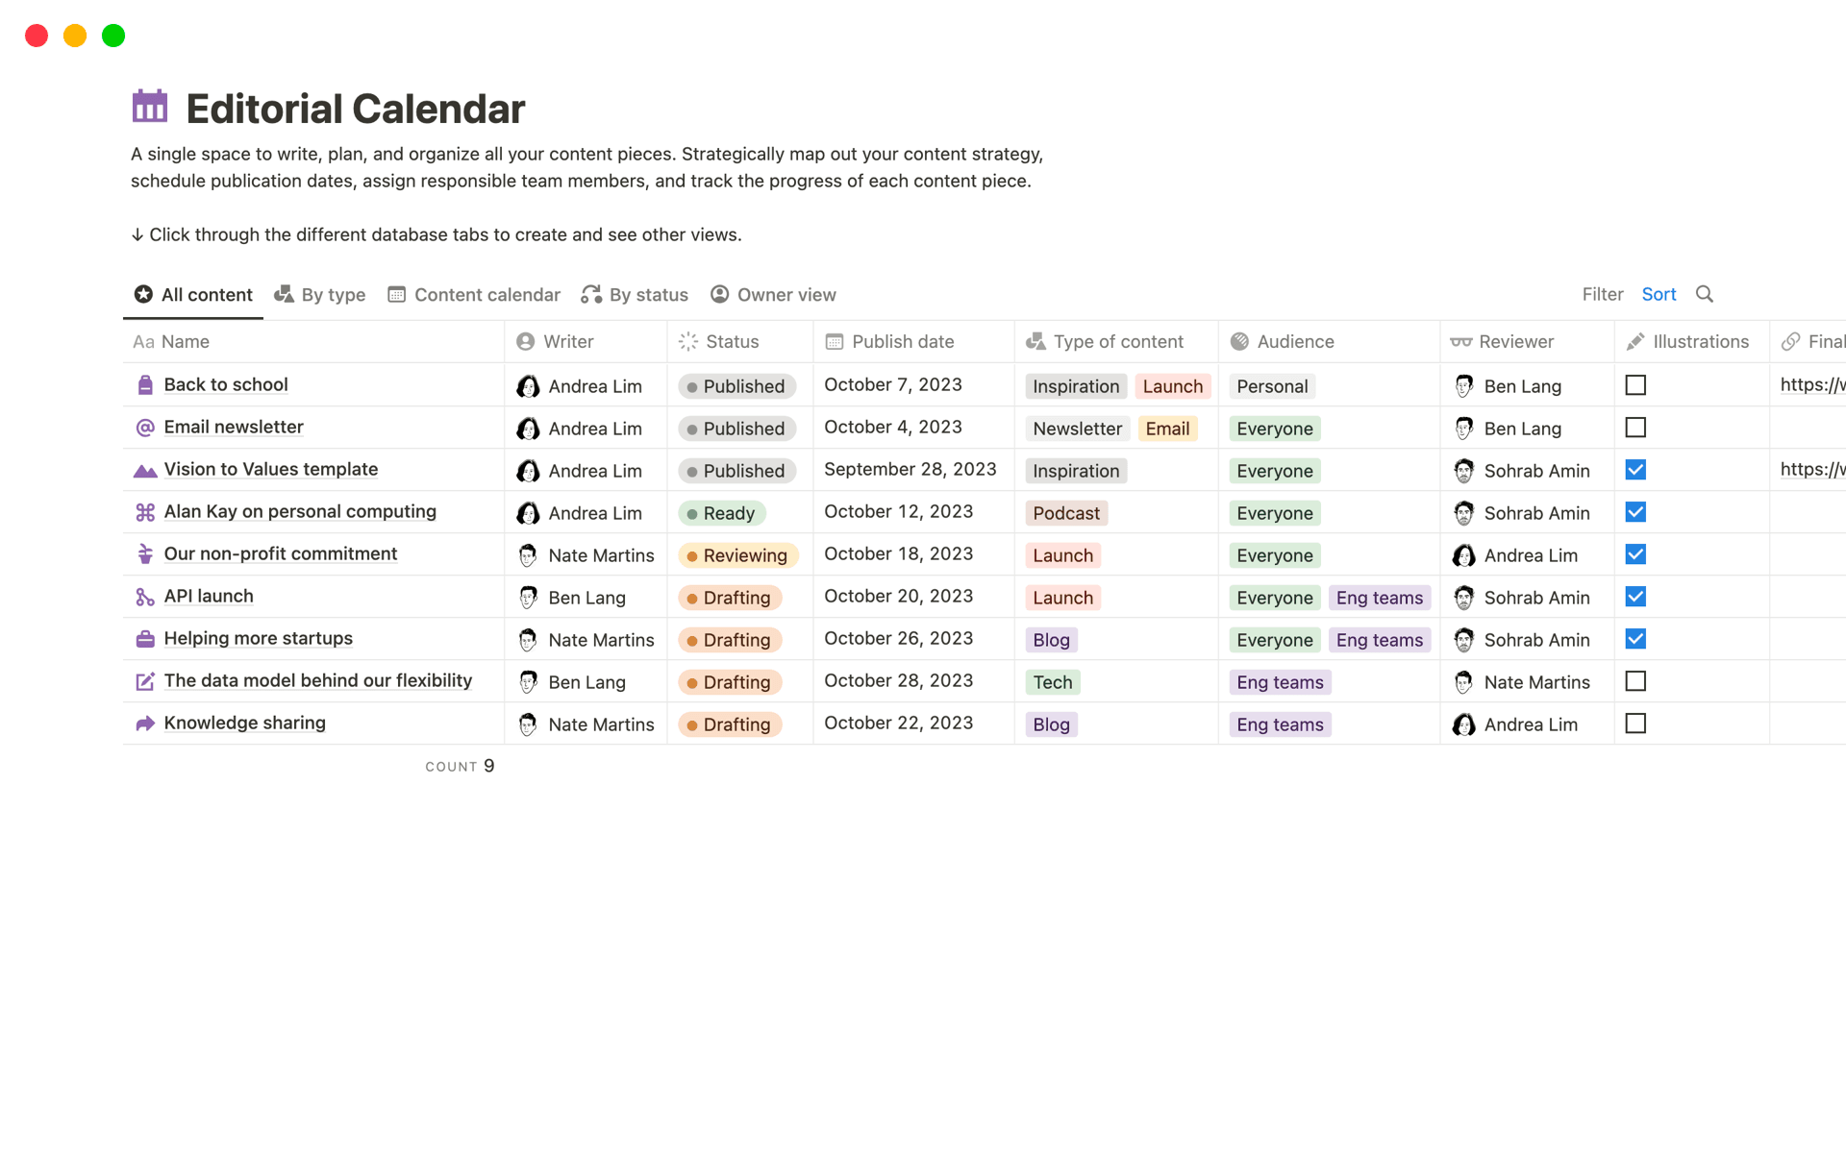Image resolution: width=1846 pixels, height=1153 pixels.
Task: Check Illustrations box for Back to school
Action: tap(1635, 385)
